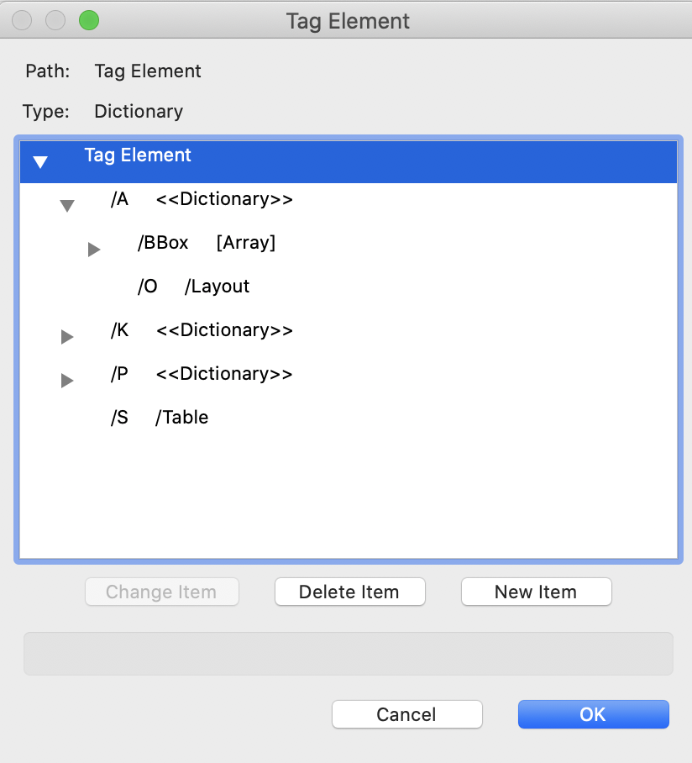Collapse the Tag Element root disclosure triangle
Screen dimensions: 692x763
[x=40, y=161]
